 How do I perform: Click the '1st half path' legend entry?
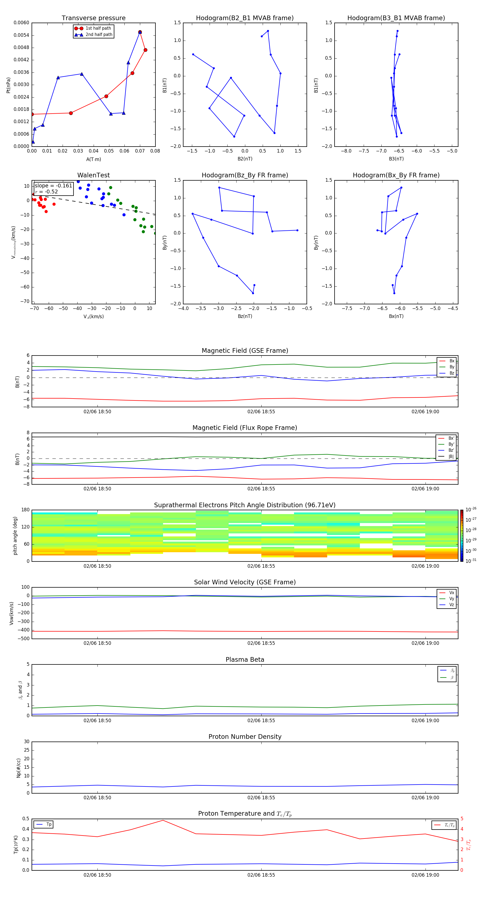click(93, 28)
